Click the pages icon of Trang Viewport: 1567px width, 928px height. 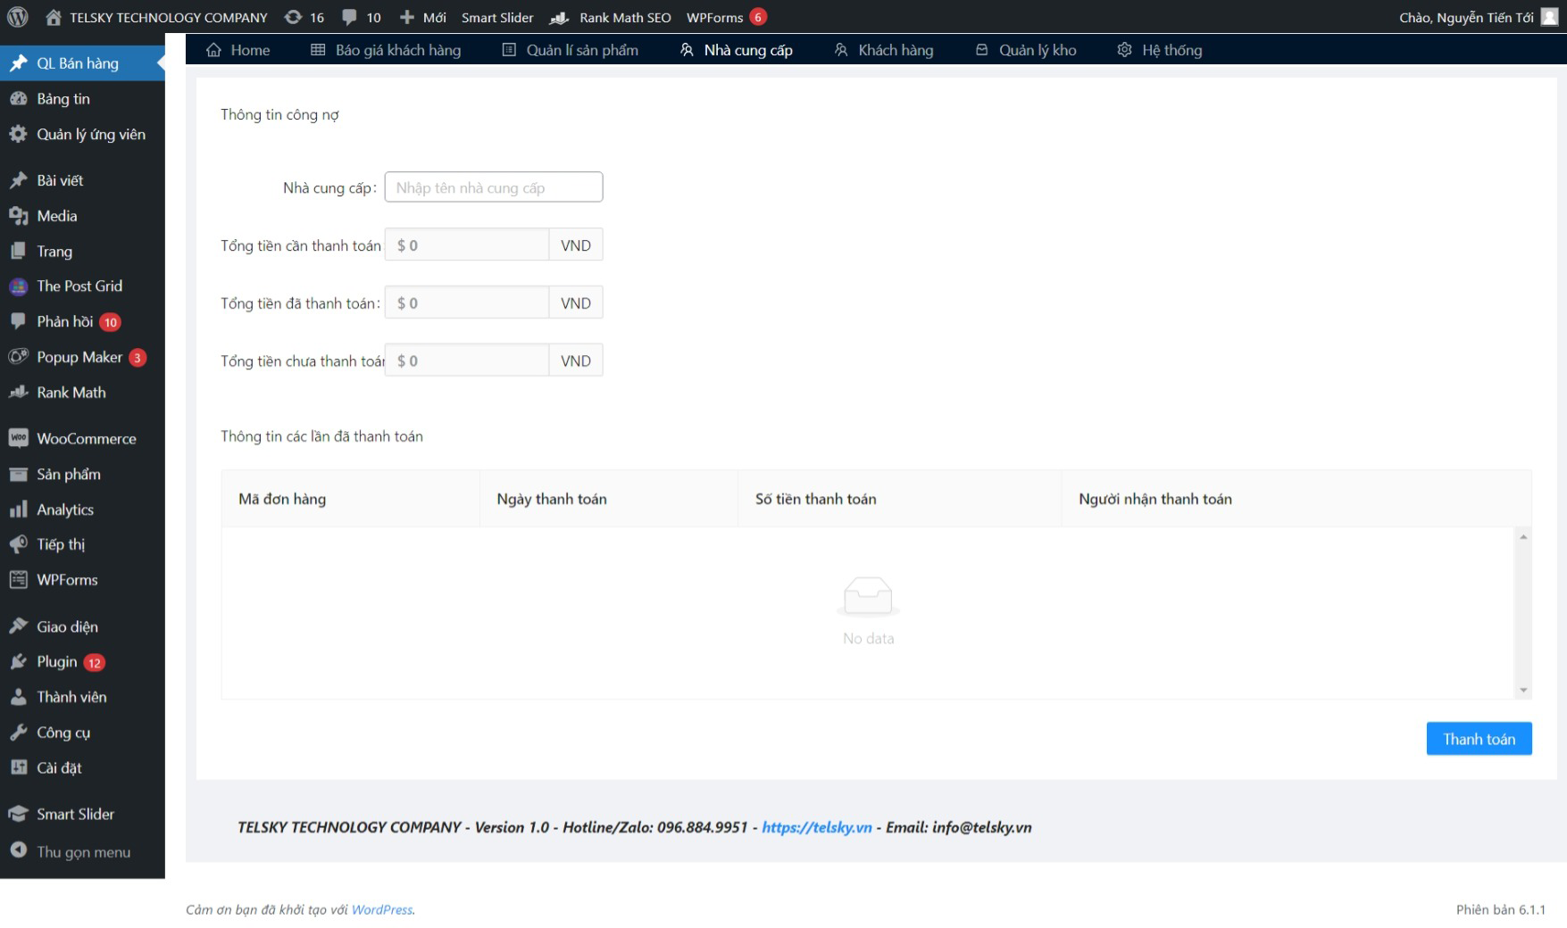tap(18, 252)
